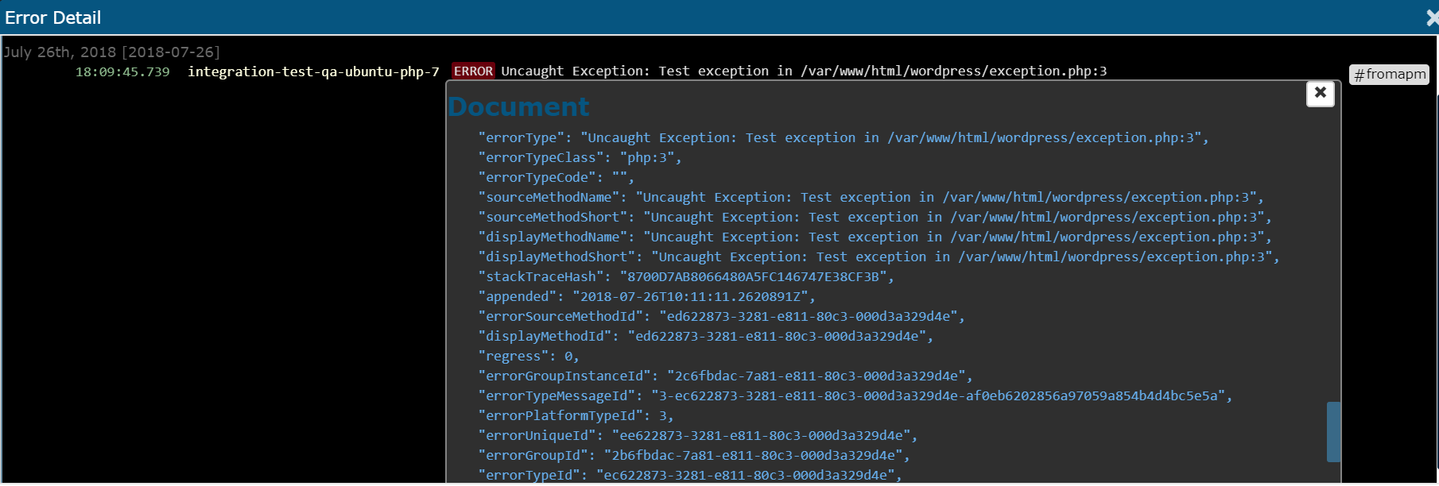Click the "appended" timestamp line
The width and height of the screenshot is (1439, 486).
click(x=647, y=297)
